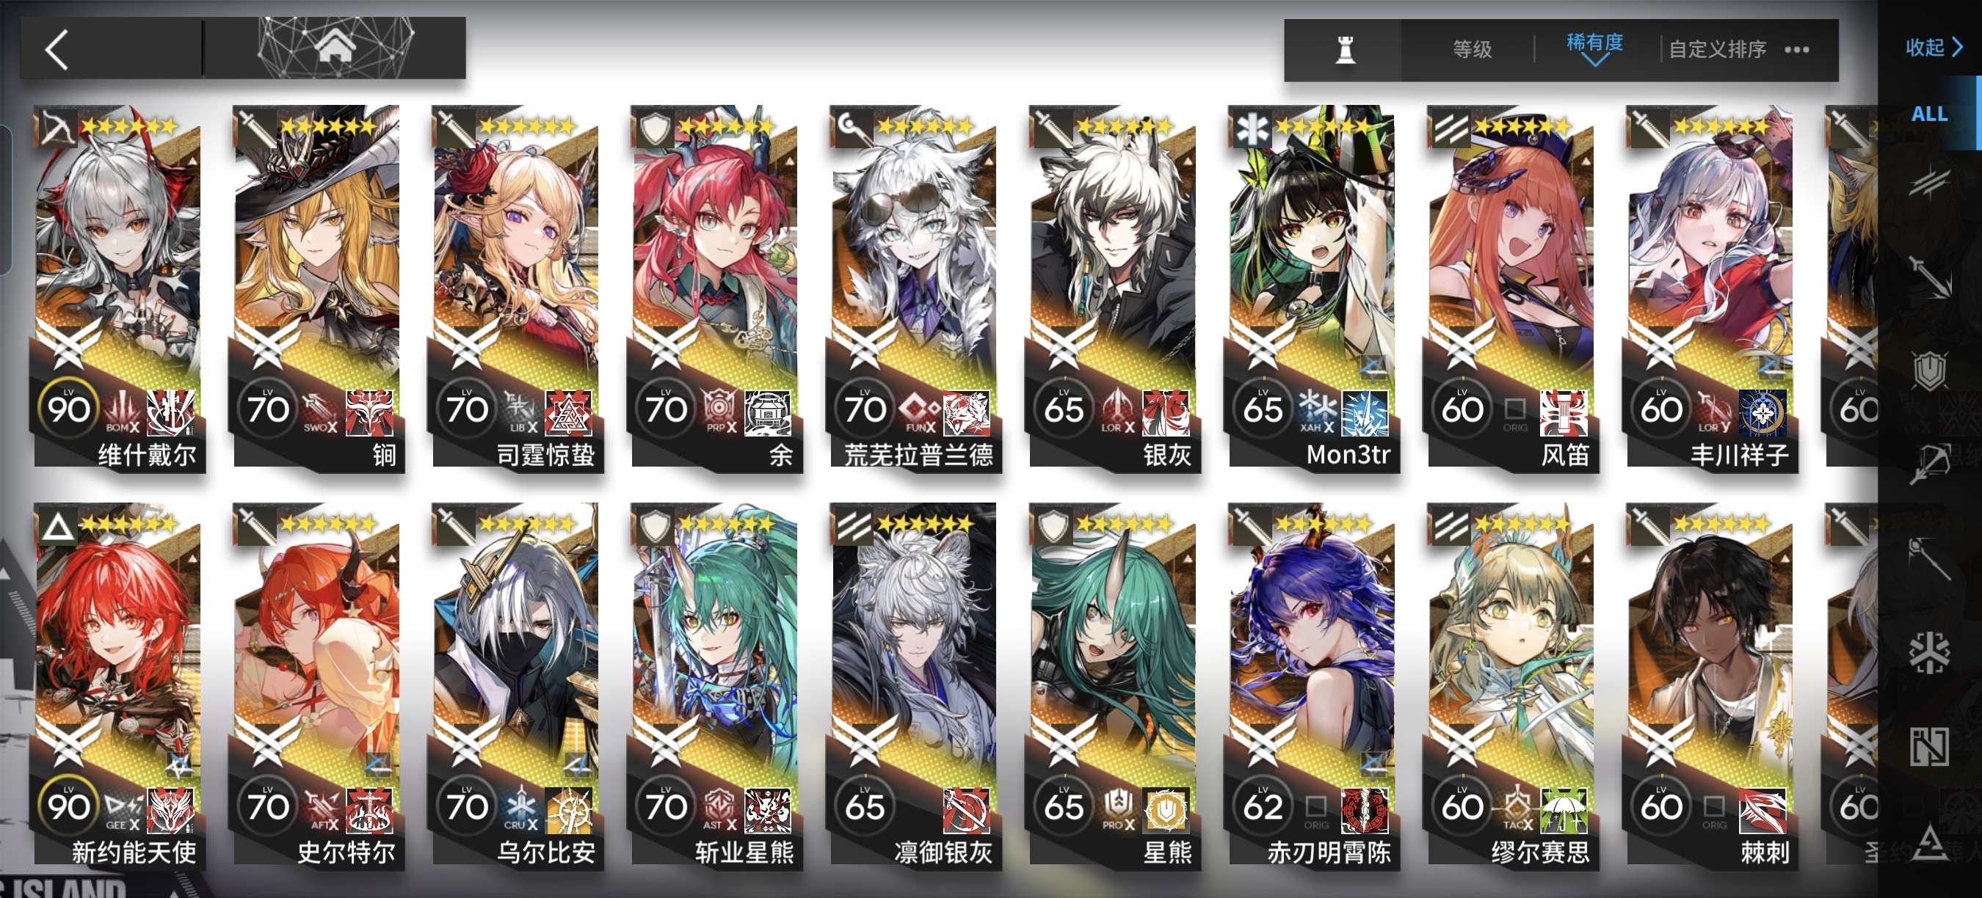
Task: Toggle the tower profession sort icon
Action: point(1344,50)
